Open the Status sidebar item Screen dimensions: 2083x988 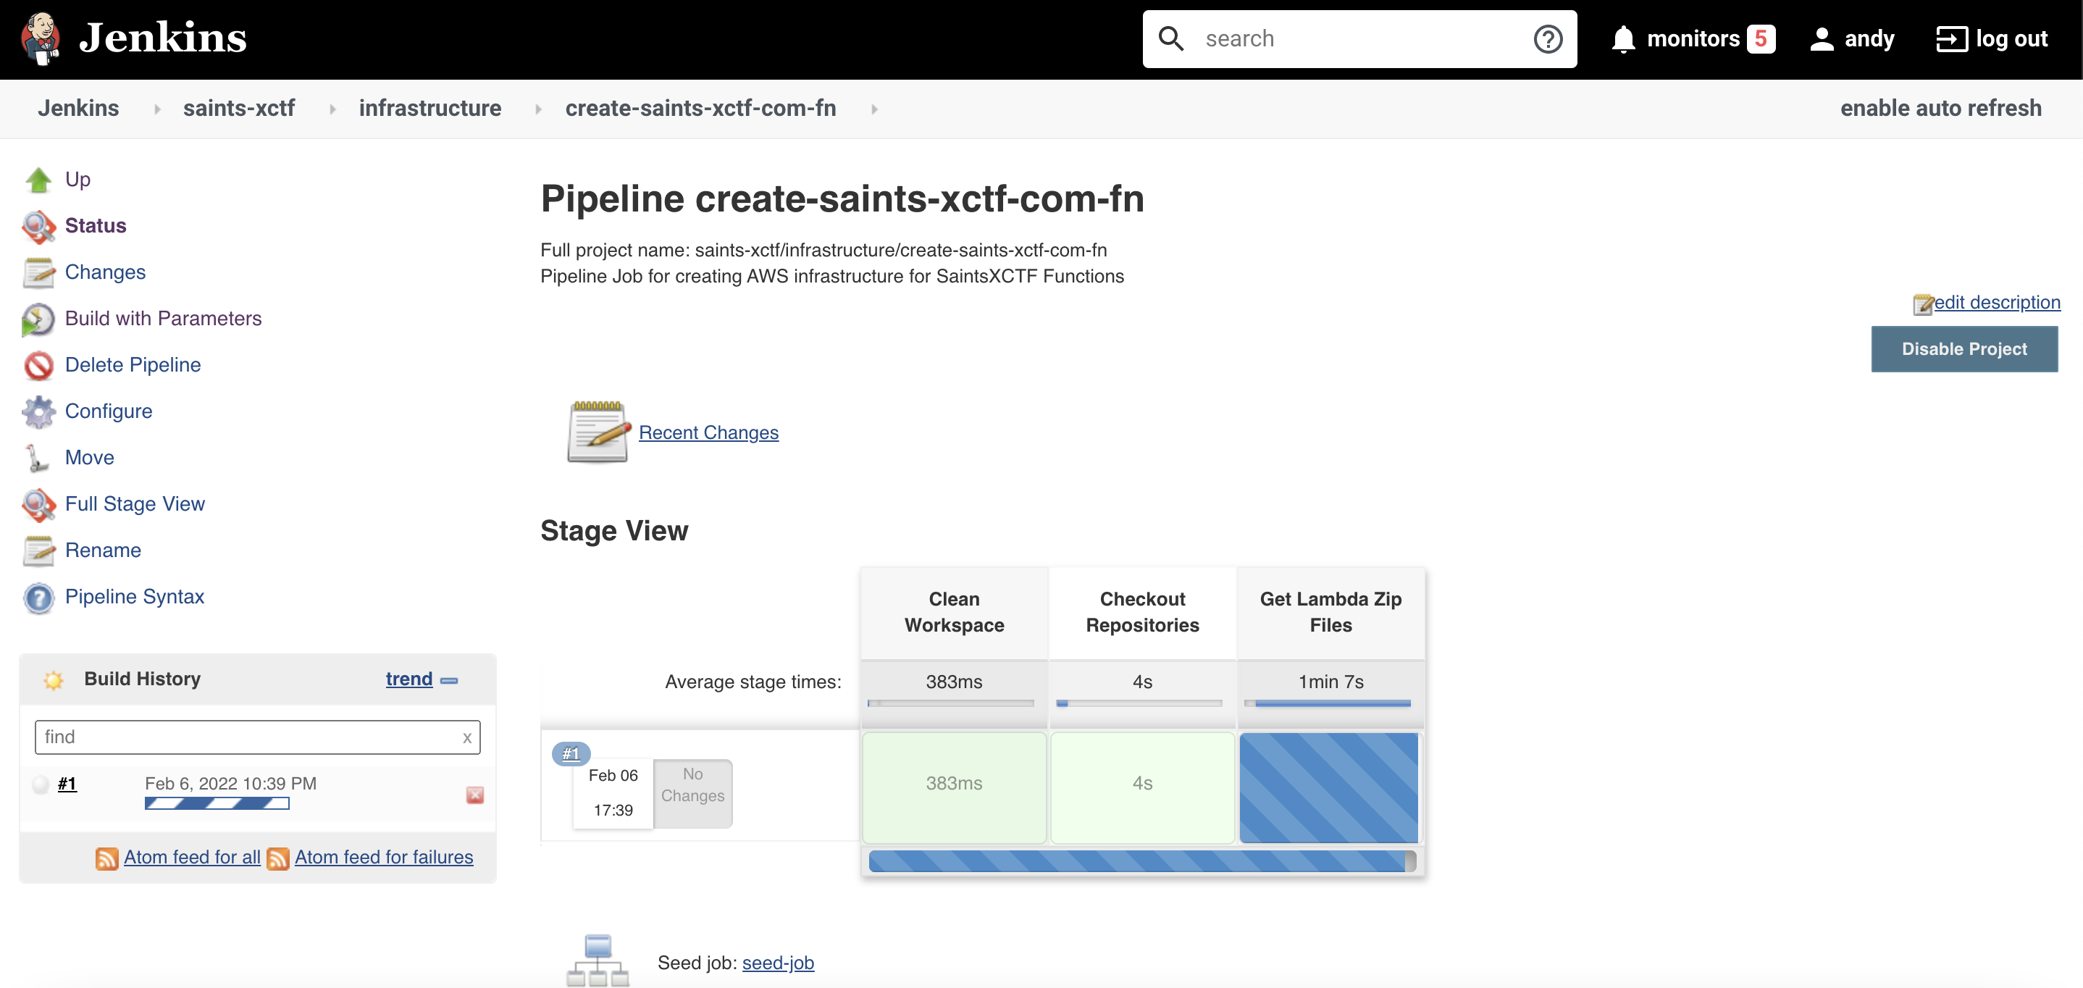coord(96,225)
